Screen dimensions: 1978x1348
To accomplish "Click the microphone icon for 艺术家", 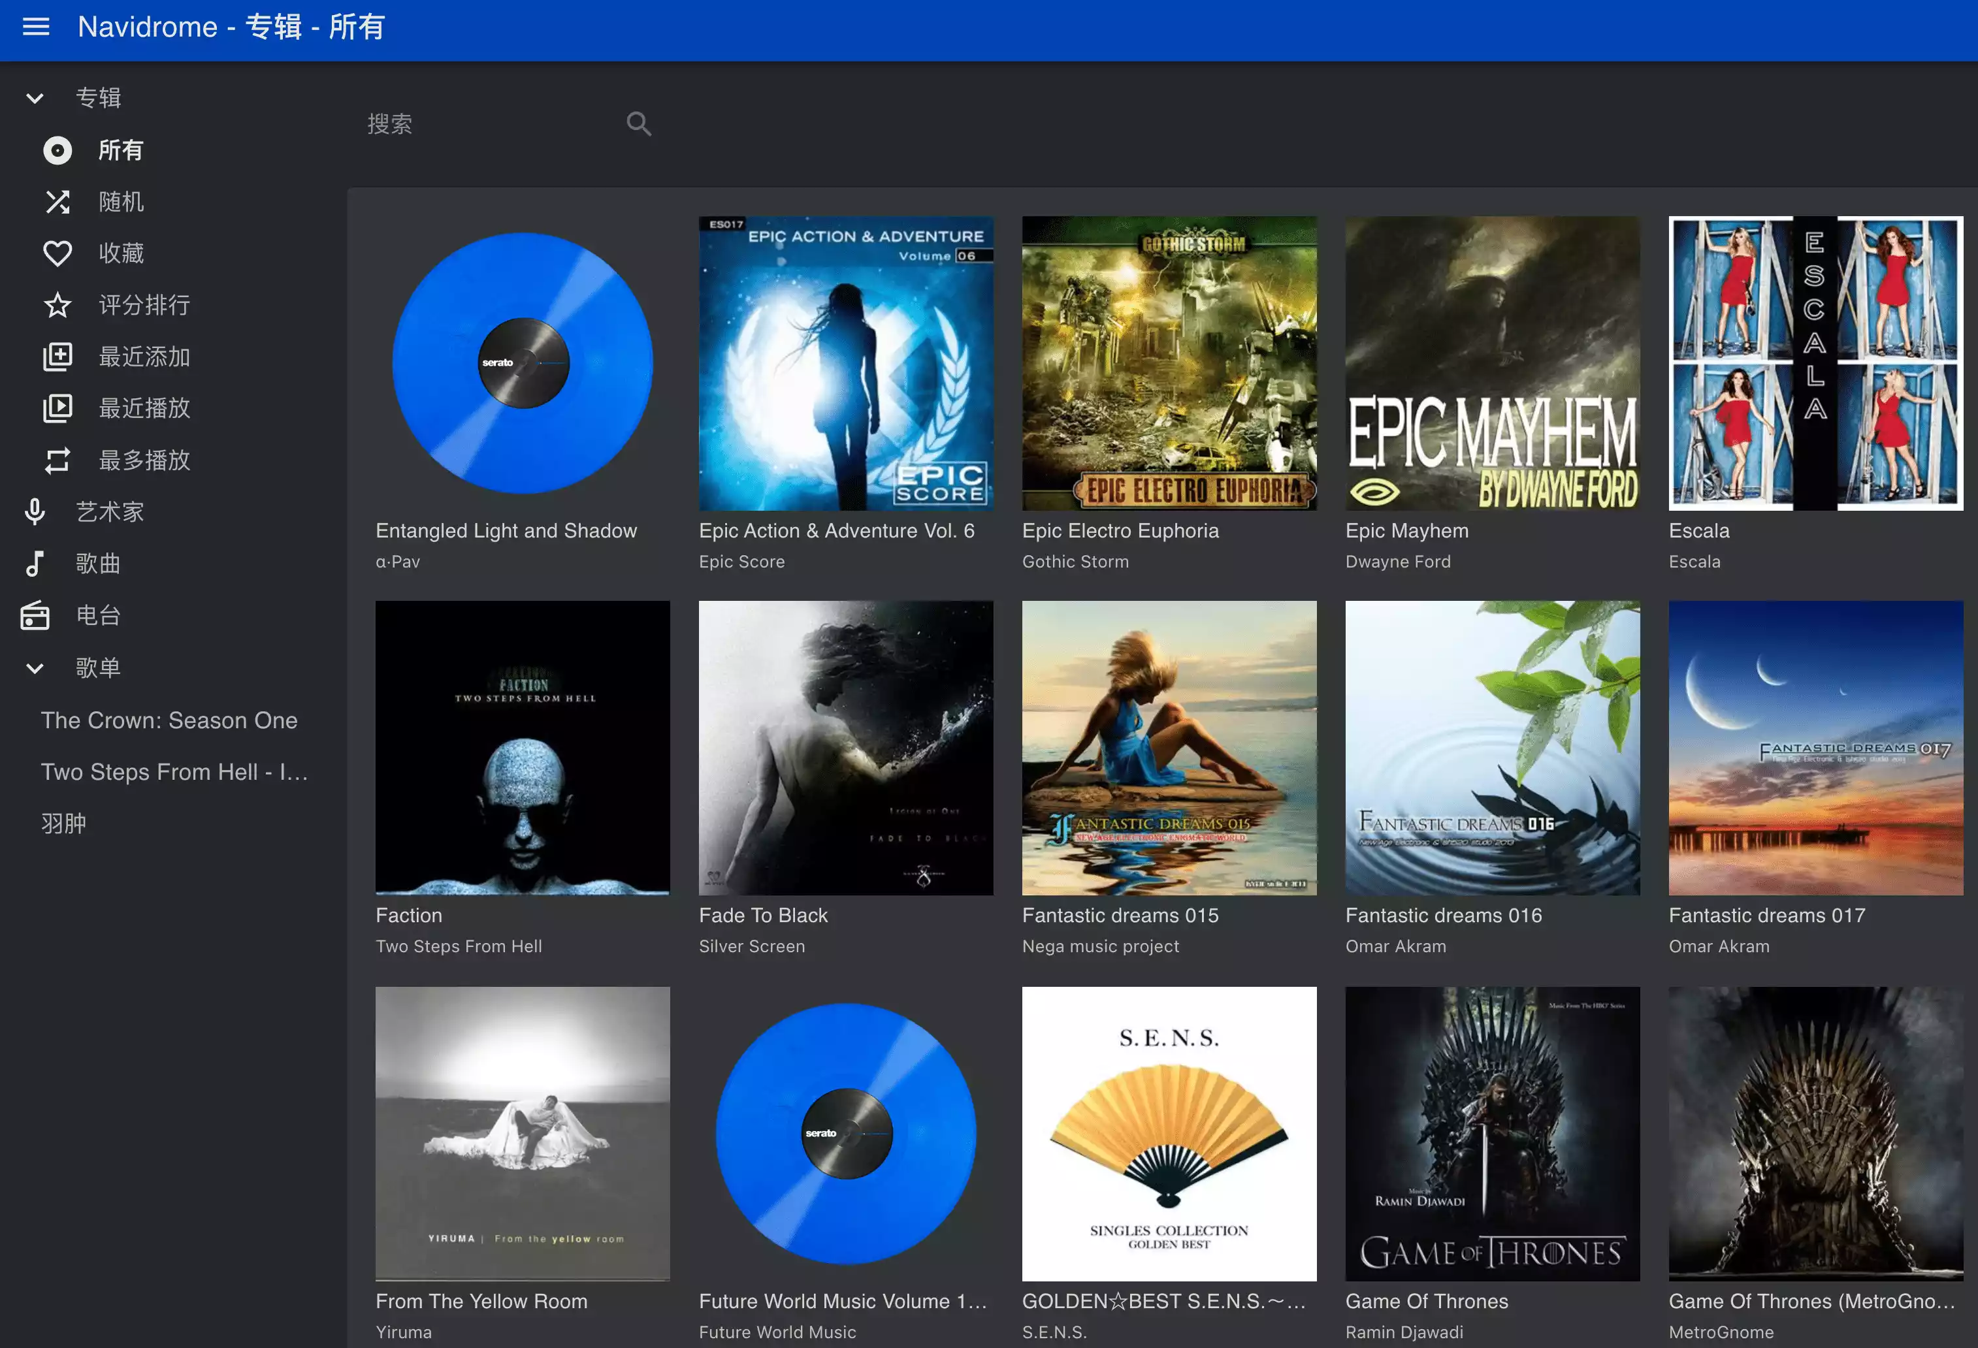I will point(35,511).
